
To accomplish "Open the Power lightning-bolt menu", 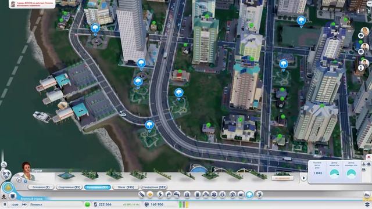I will click(x=160, y=194).
